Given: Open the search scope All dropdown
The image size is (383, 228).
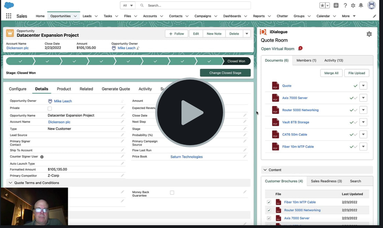Looking at the screenshot, I should pyautogui.click(x=128, y=5).
